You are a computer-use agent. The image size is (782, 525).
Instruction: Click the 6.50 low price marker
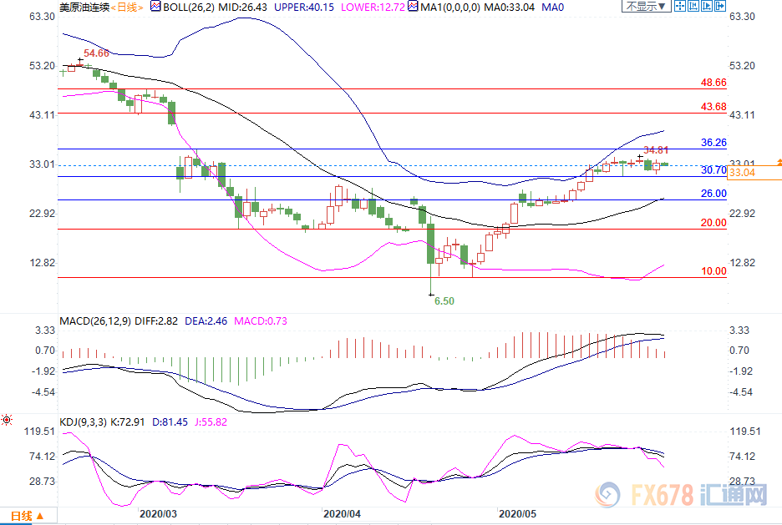point(444,300)
